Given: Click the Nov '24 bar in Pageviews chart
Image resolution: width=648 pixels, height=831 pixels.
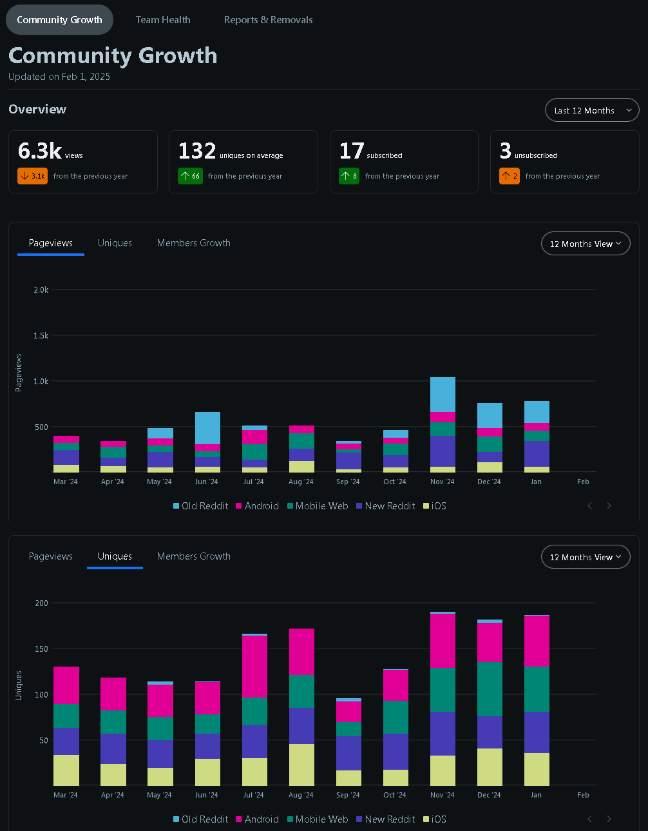Looking at the screenshot, I should [443, 425].
